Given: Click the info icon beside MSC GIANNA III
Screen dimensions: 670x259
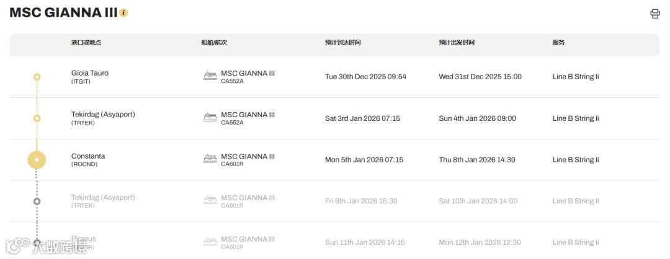Looking at the screenshot, I should point(123,13).
